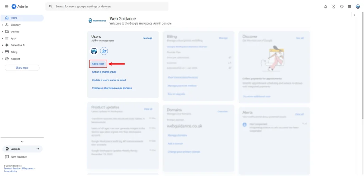Click the Upgrade button
This screenshot has height=176, width=364.
[x=22, y=149]
